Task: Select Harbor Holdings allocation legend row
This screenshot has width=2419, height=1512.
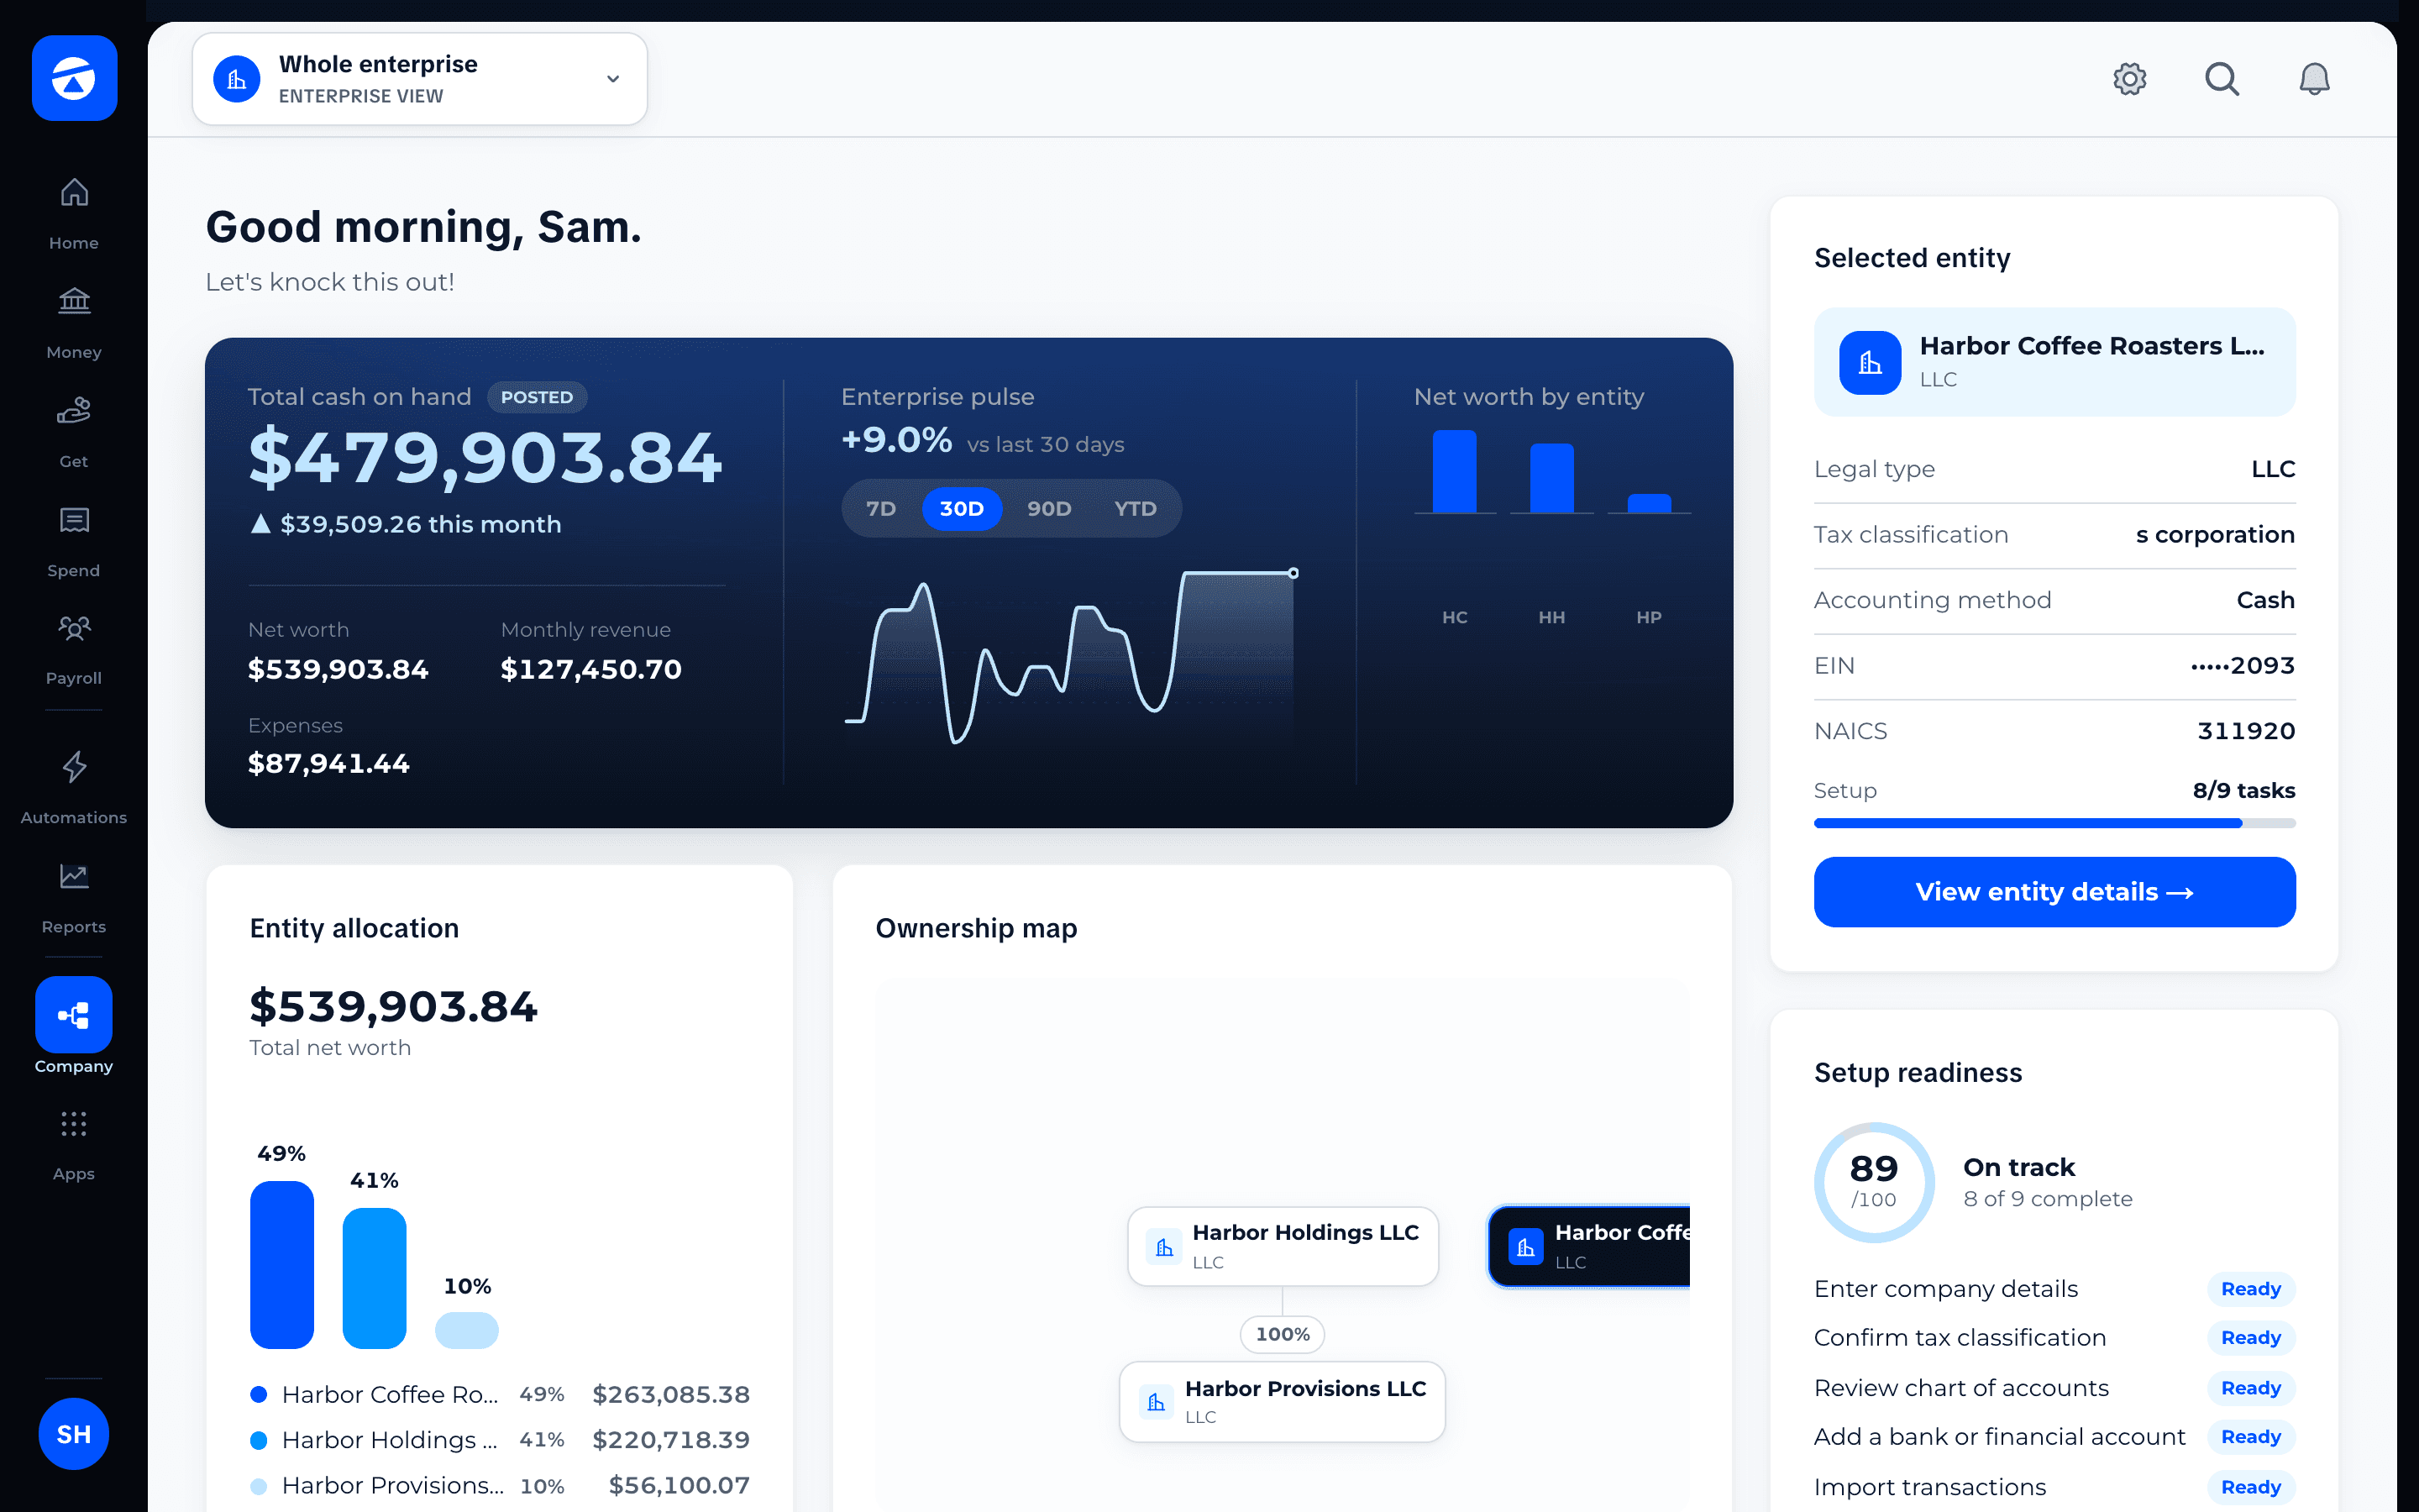Action: point(500,1440)
